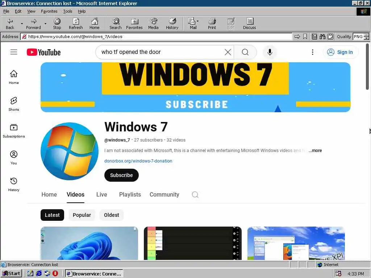Click the magnifier search button

245,52
